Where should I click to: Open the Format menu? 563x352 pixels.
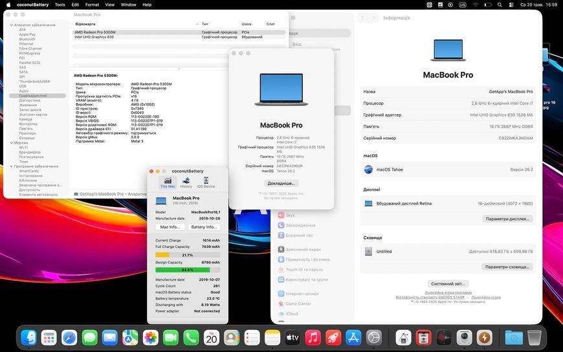[x=92, y=5]
